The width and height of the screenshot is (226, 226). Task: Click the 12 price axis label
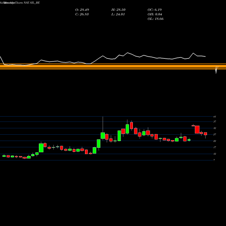tap(215, 154)
